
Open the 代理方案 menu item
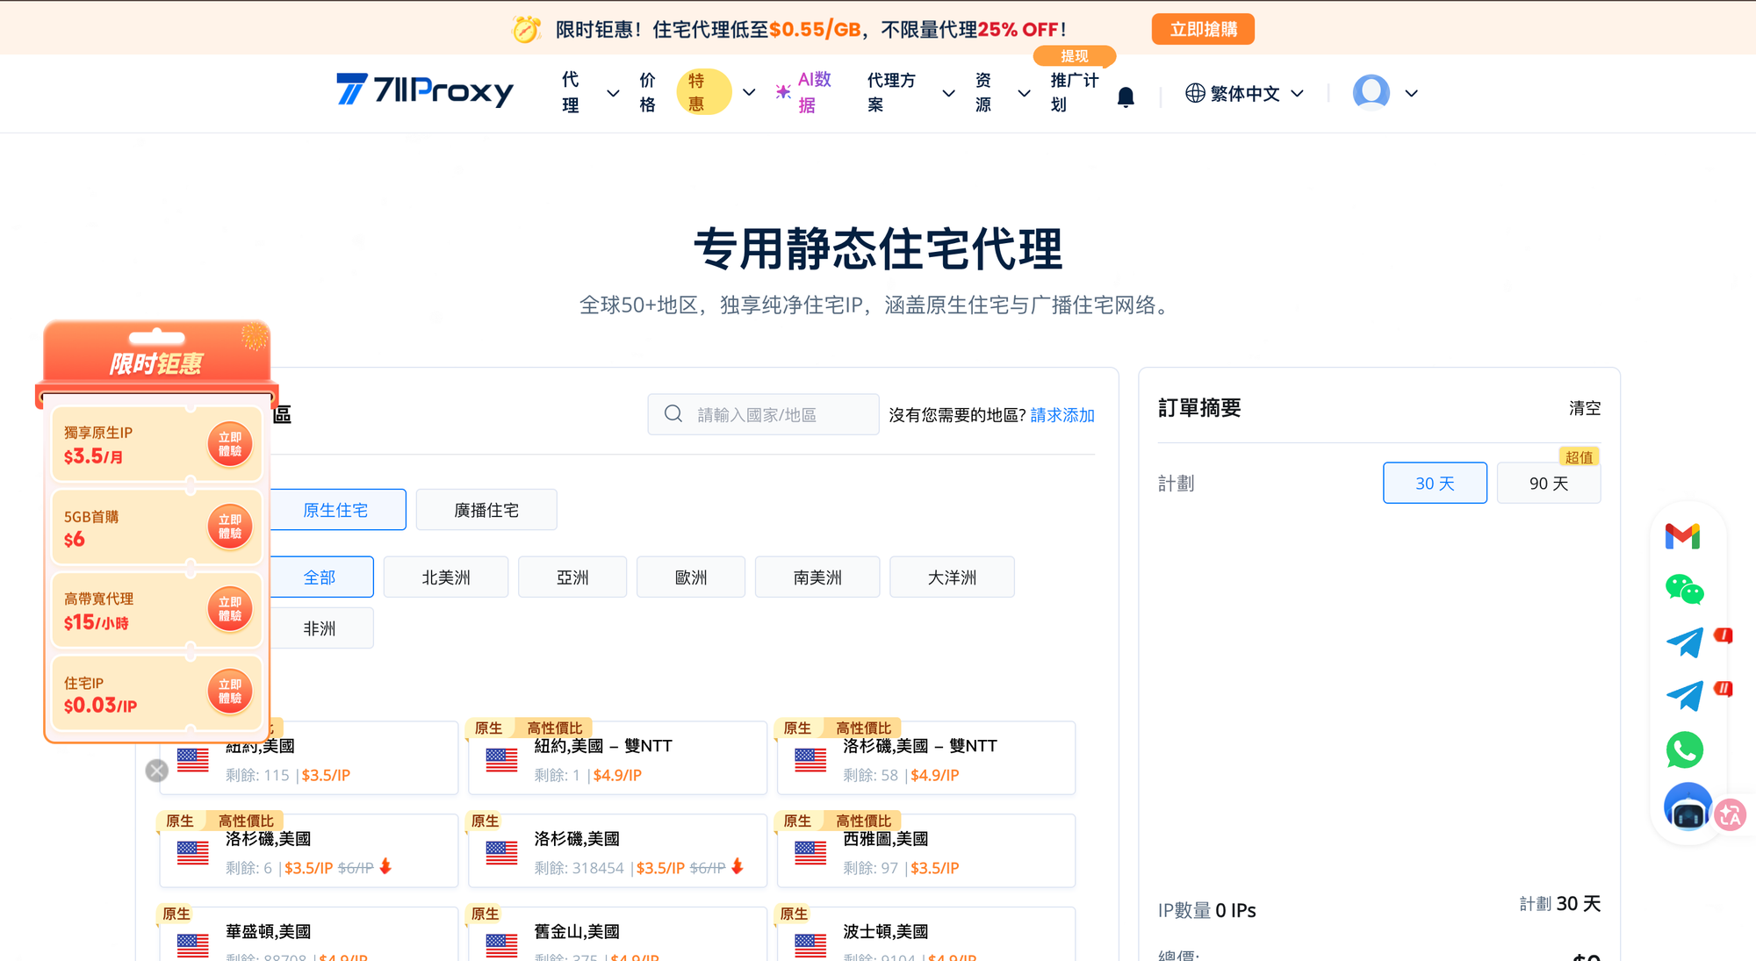891,92
